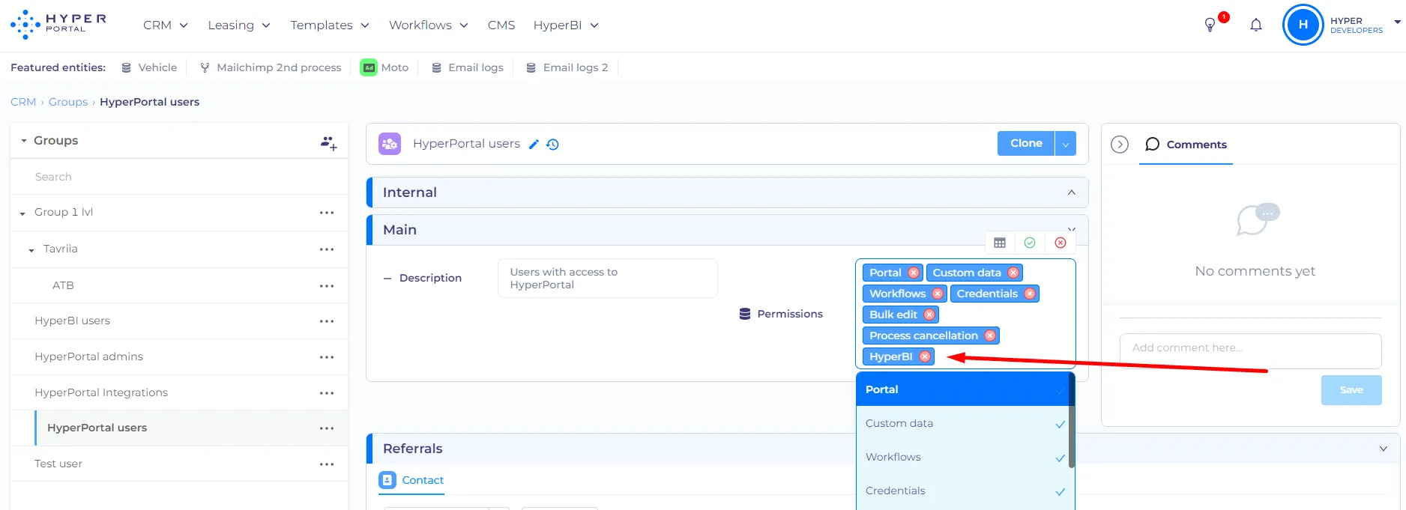Image resolution: width=1406 pixels, height=510 pixels.
Task: Open the Email logs featured entity
Action: 468,67
